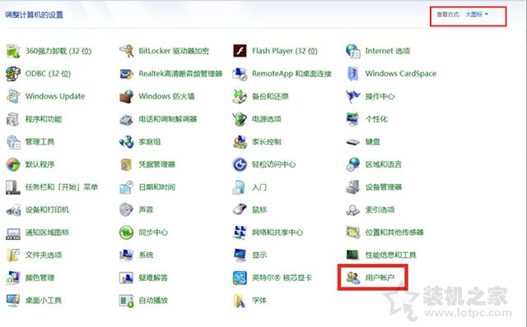
Task: Open the 显示 link
Action: [x=259, y=256]
